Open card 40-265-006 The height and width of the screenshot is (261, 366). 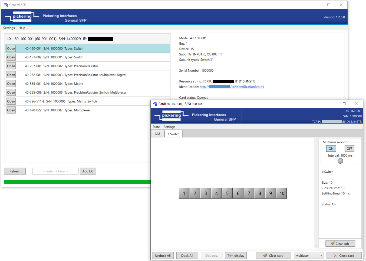[x=11, y=92]
